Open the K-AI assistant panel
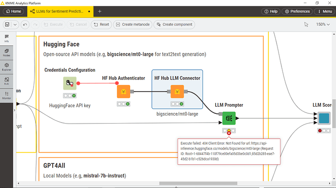This screenshot has width=336, height=188. click(6, 81)
